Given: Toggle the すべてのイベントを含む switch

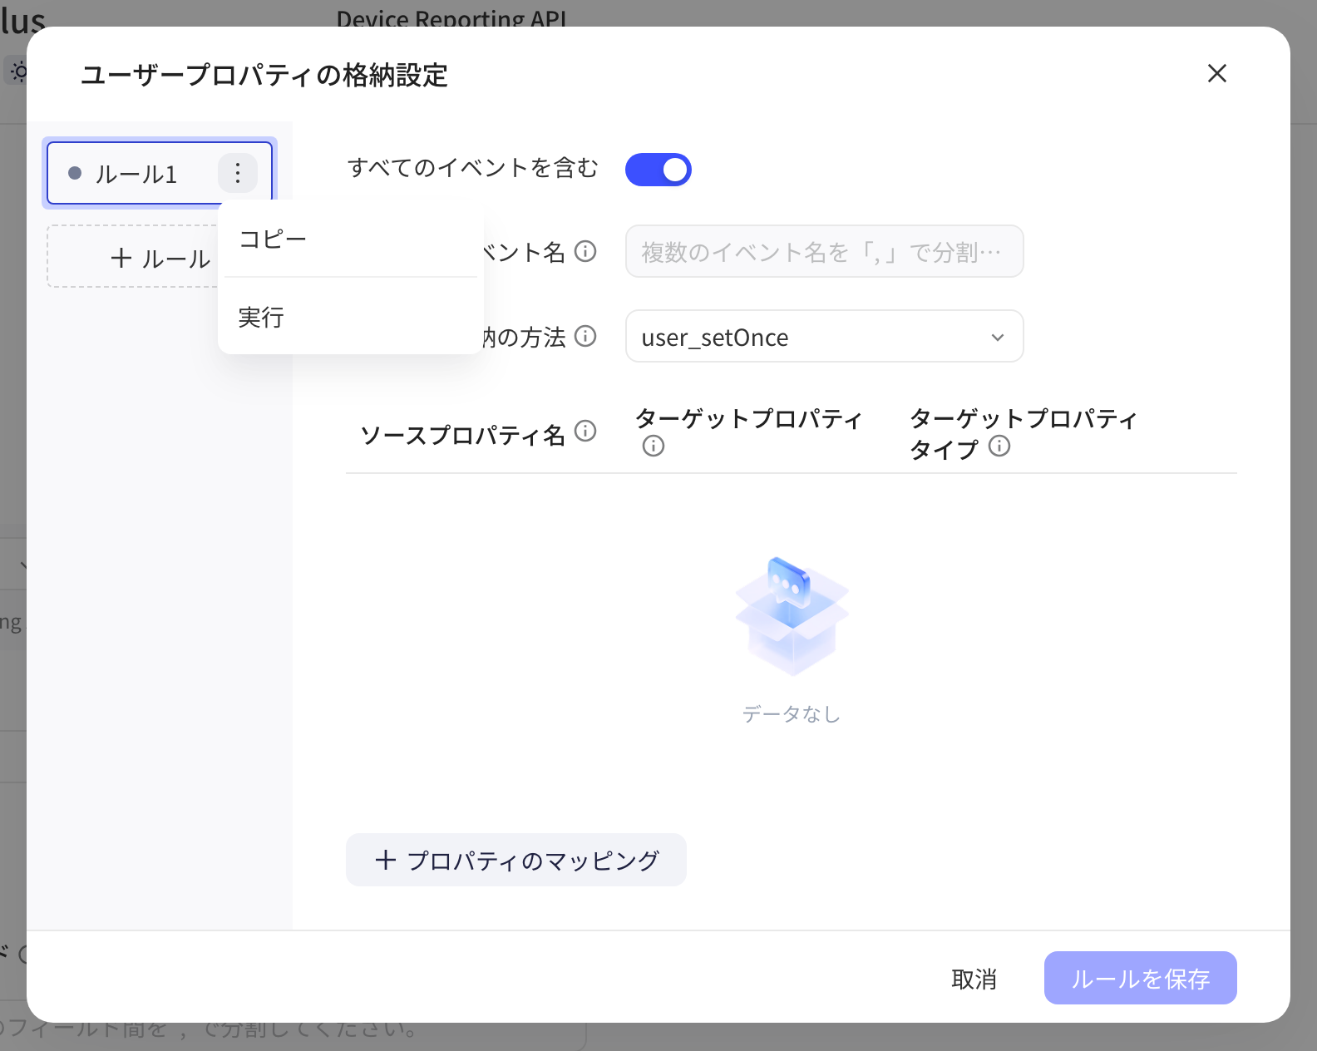Looking at the screenshot, I should [x=658, y=170].
